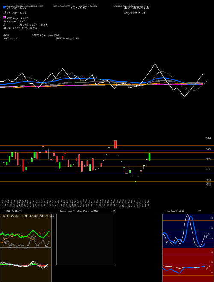214x282 pixels.
Task: Click the 19.27 price axis label
Action: tap(208, 149)
